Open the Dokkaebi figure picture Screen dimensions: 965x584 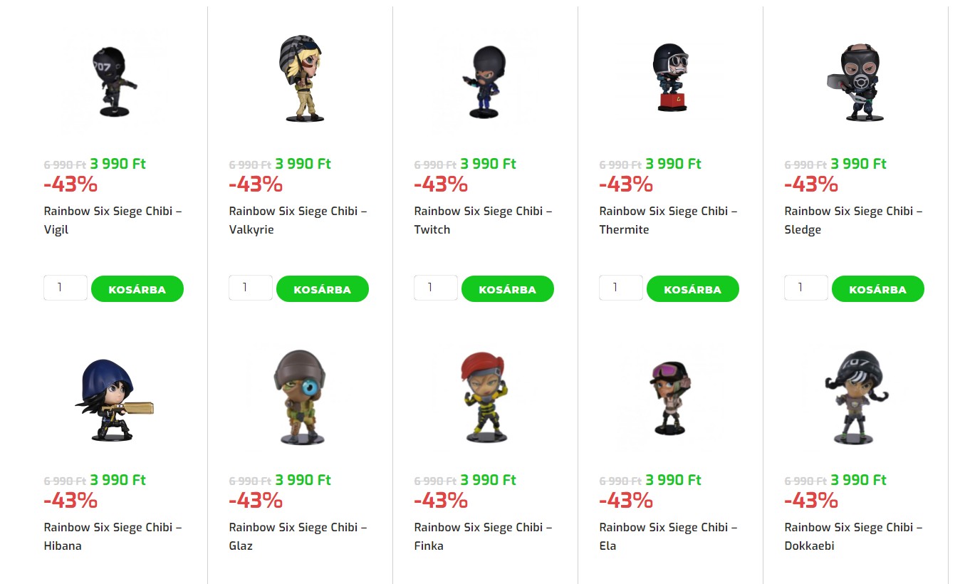click(x=855, y=397)
